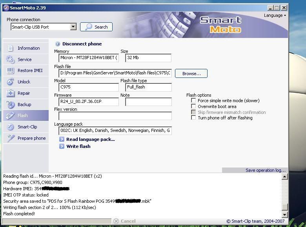306x227 pixels.
Task: Select the Unlock section
Action: point(26,82)
